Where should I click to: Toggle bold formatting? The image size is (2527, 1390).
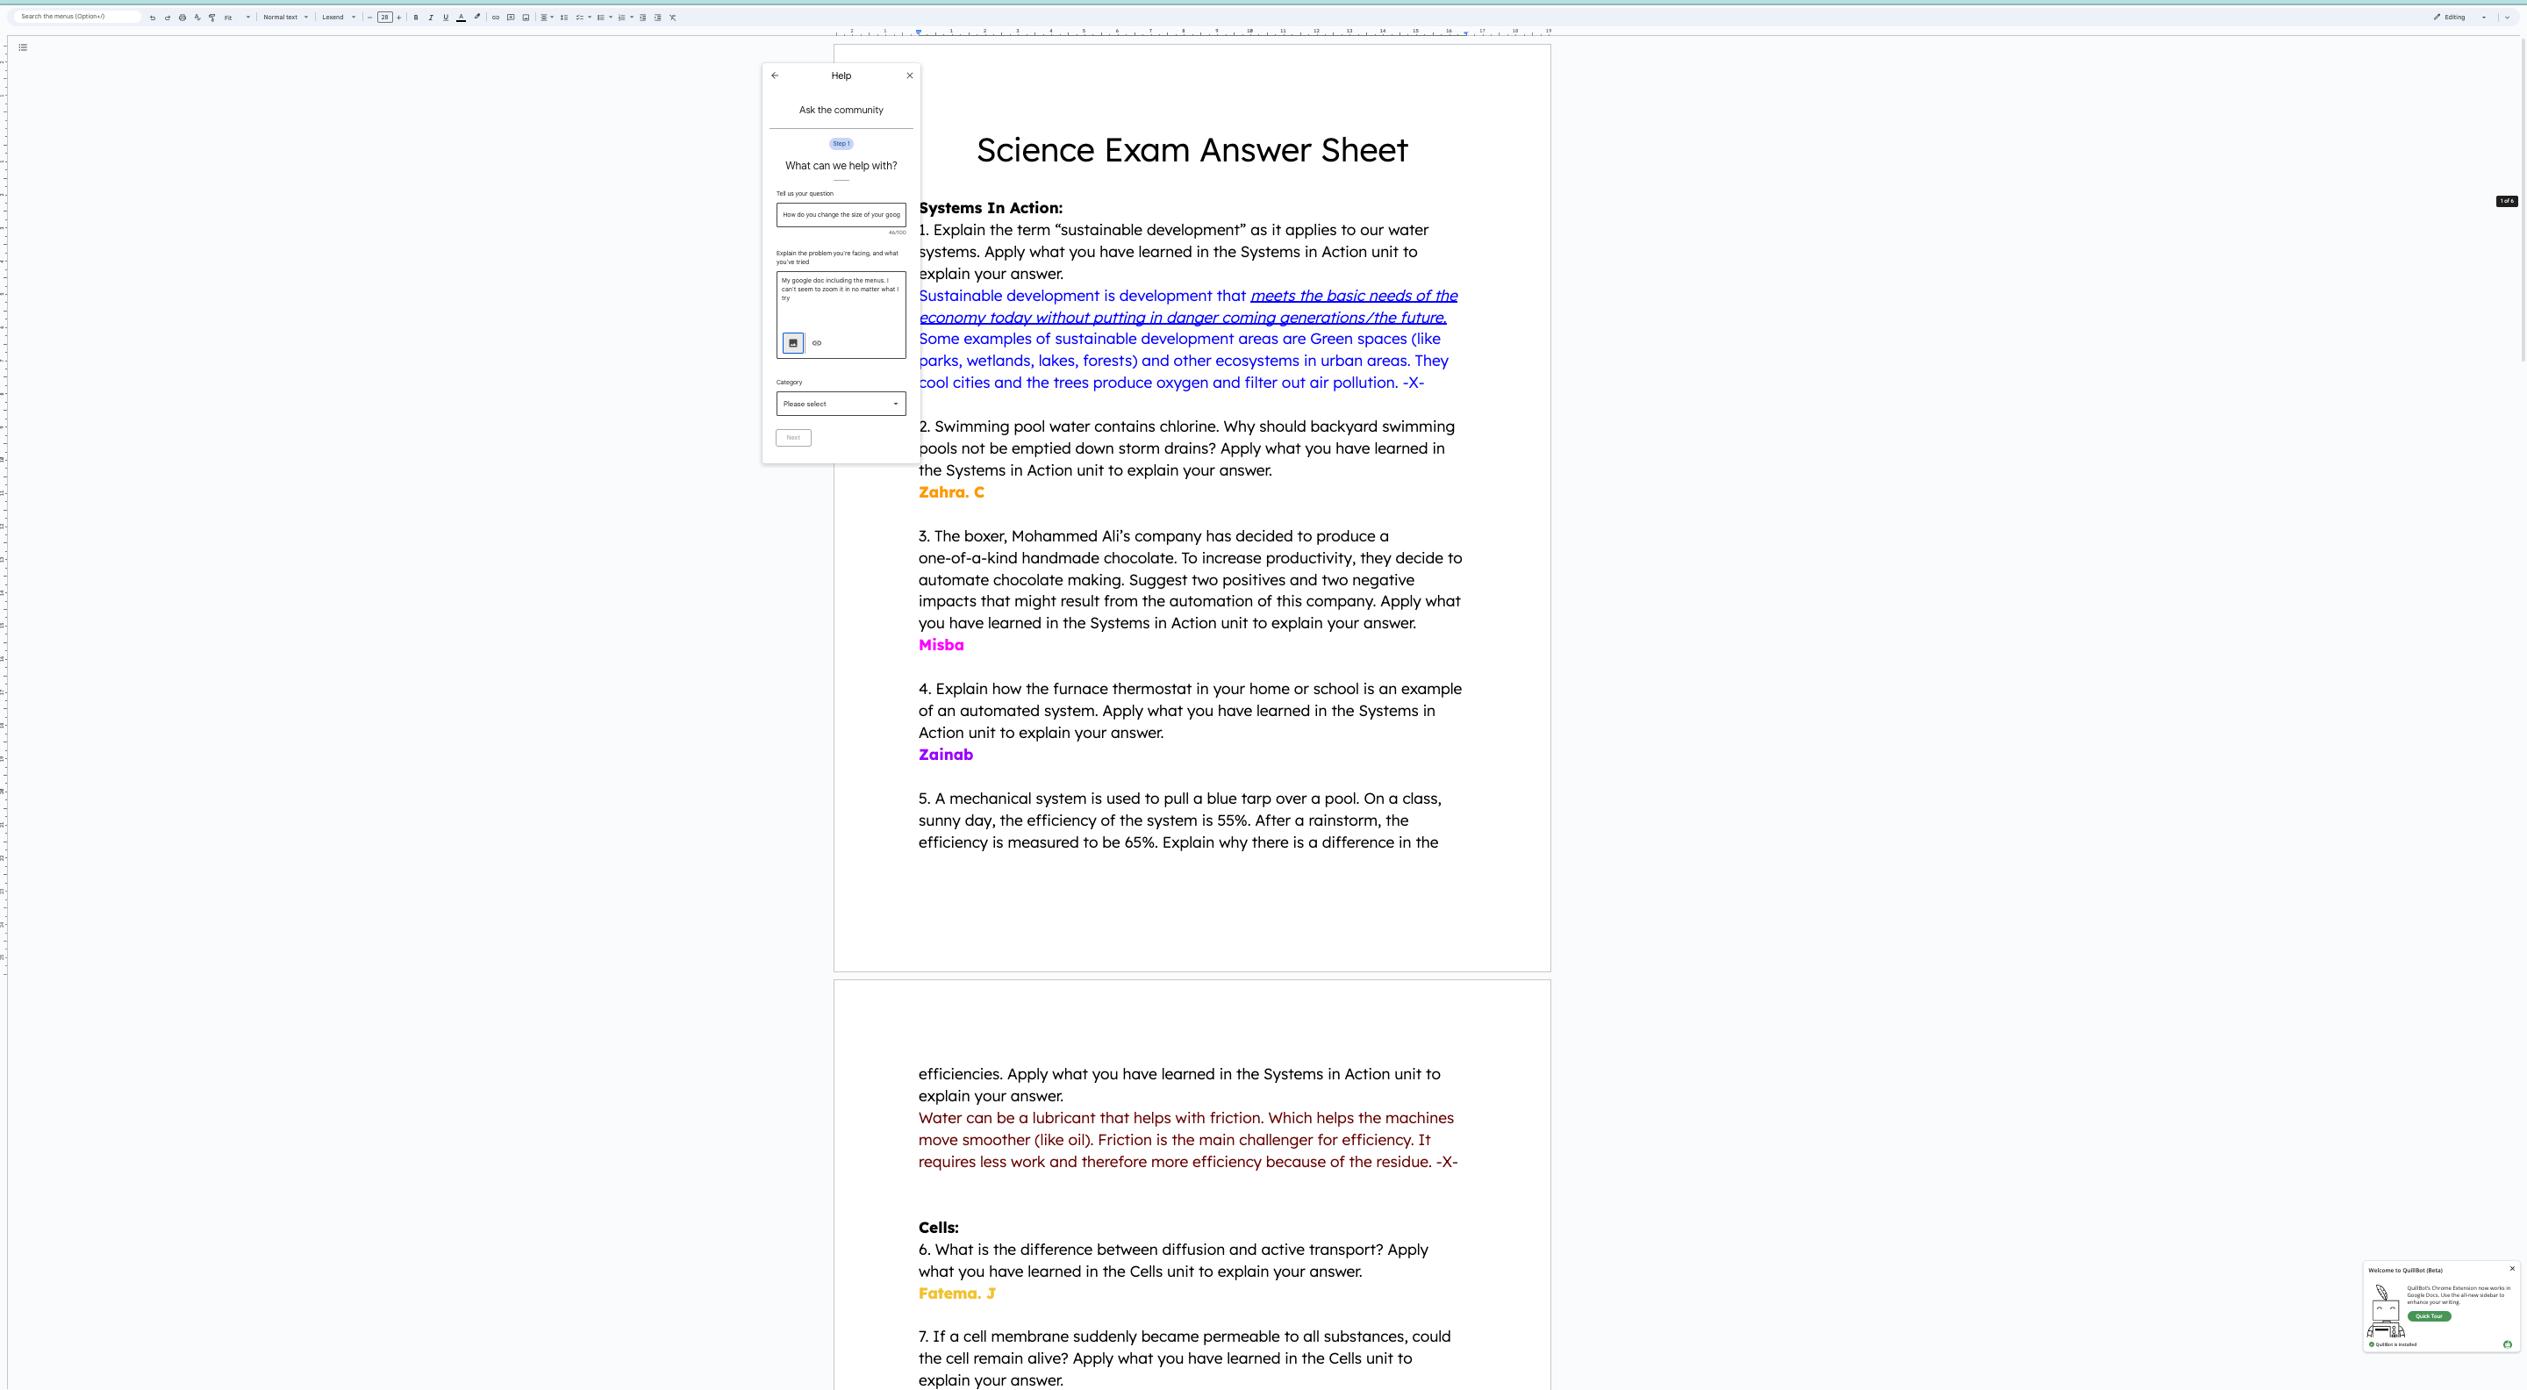[x=416, y=18]
